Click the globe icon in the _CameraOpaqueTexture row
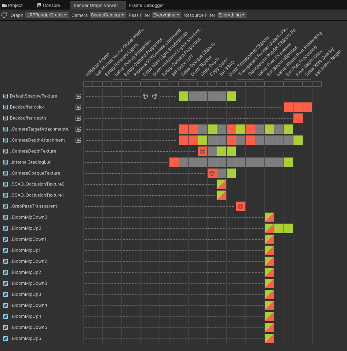Image resolution: width=347 pixels, height=351 pixels. point(212,173)
